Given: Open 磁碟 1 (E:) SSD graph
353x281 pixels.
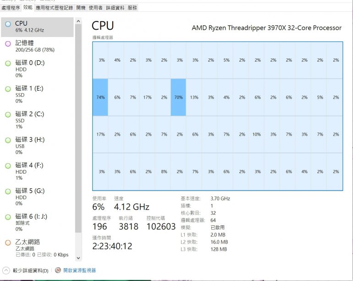Looking at the screenshot, I should pos(37,94).
